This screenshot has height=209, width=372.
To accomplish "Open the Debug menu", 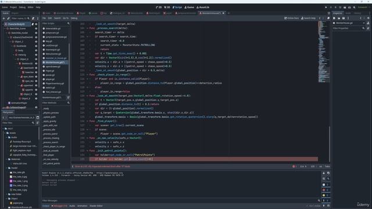I will click(x=22, y=8).
